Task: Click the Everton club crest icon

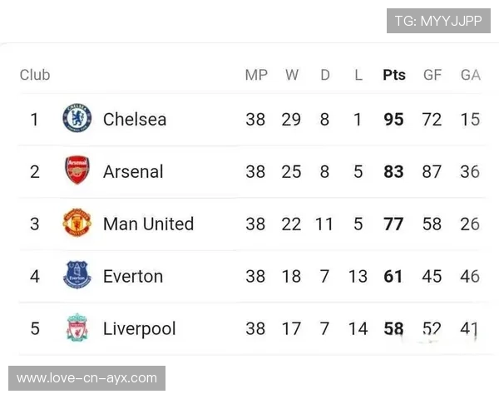Action: coord(77,276)
